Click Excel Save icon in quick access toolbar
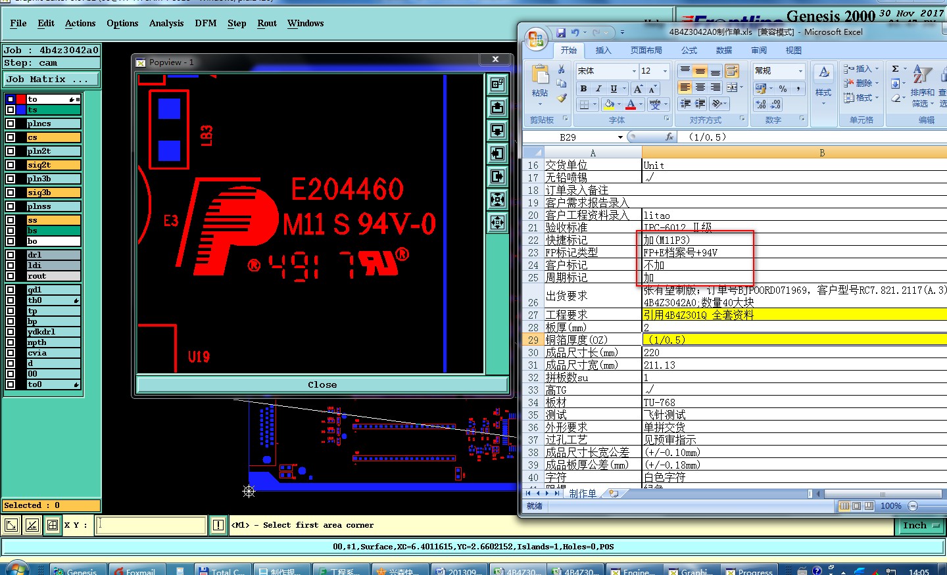This screenshot has height=575, width=947. (x=561, y=32)
